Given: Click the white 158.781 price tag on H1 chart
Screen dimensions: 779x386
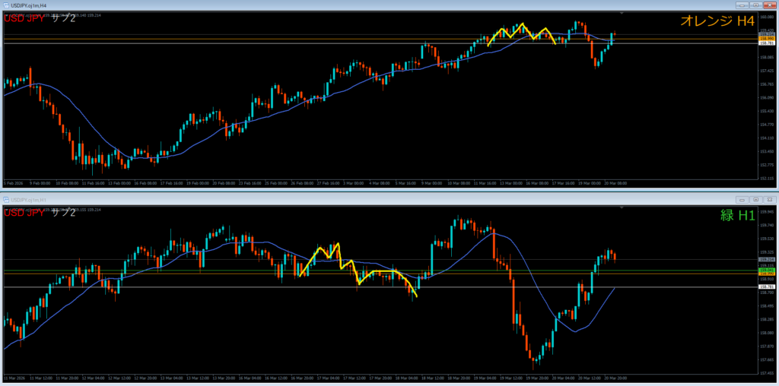Looking at the screenshot, I should [x=766, y=286].
